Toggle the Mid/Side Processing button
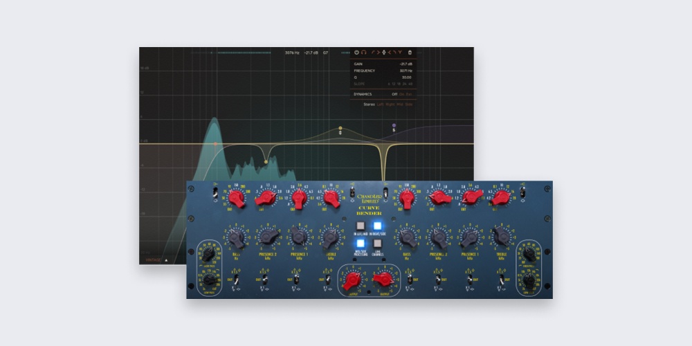The width and height of the screenshot is (692, 346). point(361,244)
